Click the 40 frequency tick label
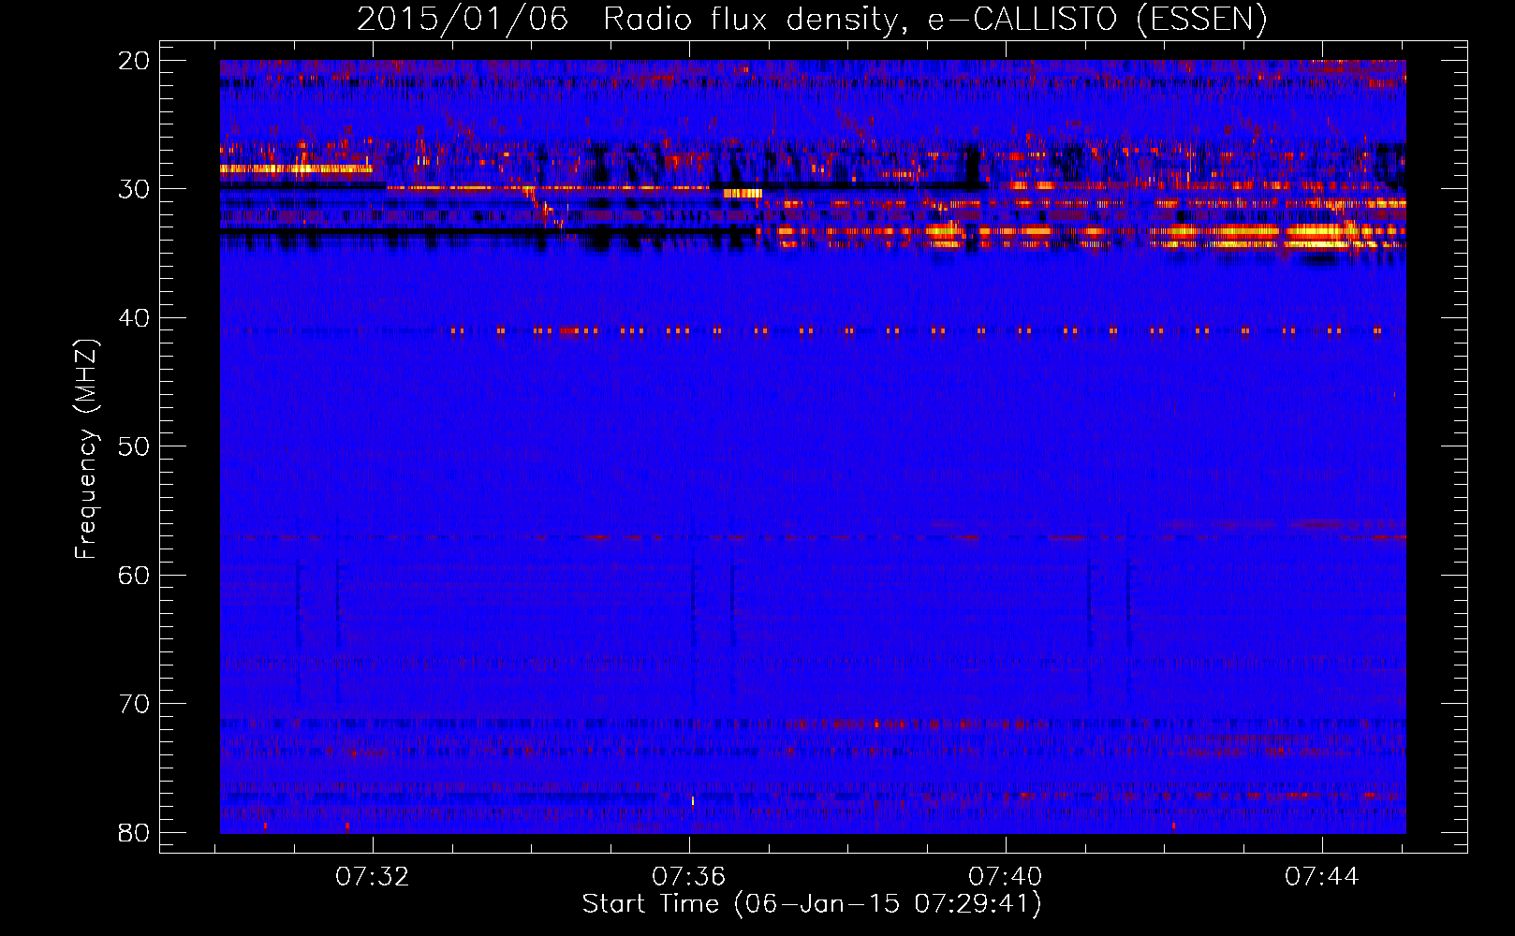1515x936 pixels. 135,318
